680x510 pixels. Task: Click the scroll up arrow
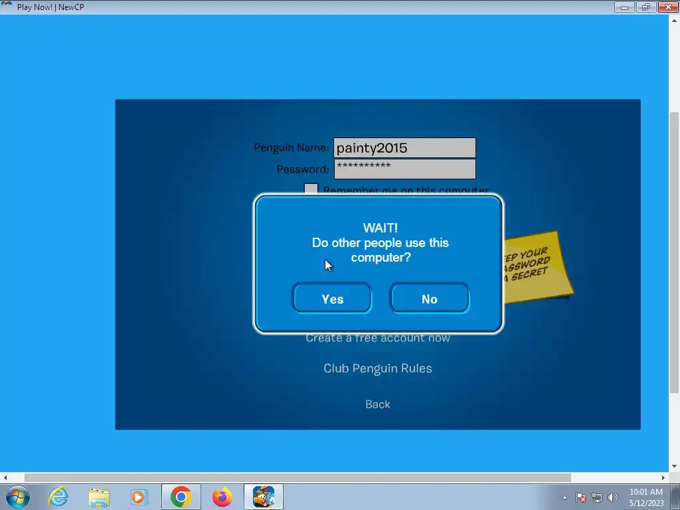[674, 20]
